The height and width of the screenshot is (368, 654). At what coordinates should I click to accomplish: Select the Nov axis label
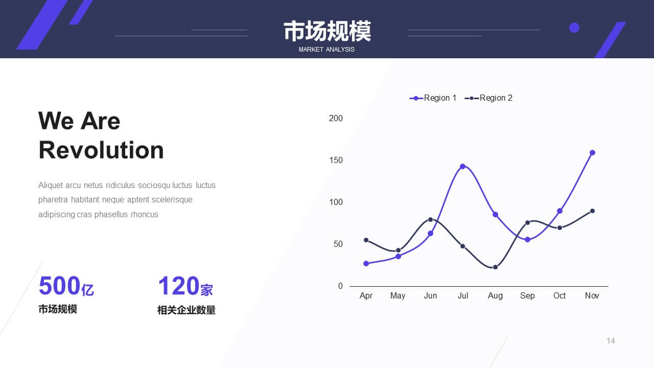(x=592, y=296)
